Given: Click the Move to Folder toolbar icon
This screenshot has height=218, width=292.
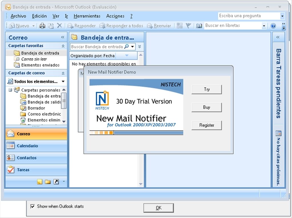Looking at the screenshot, I should tap(51, 26).
